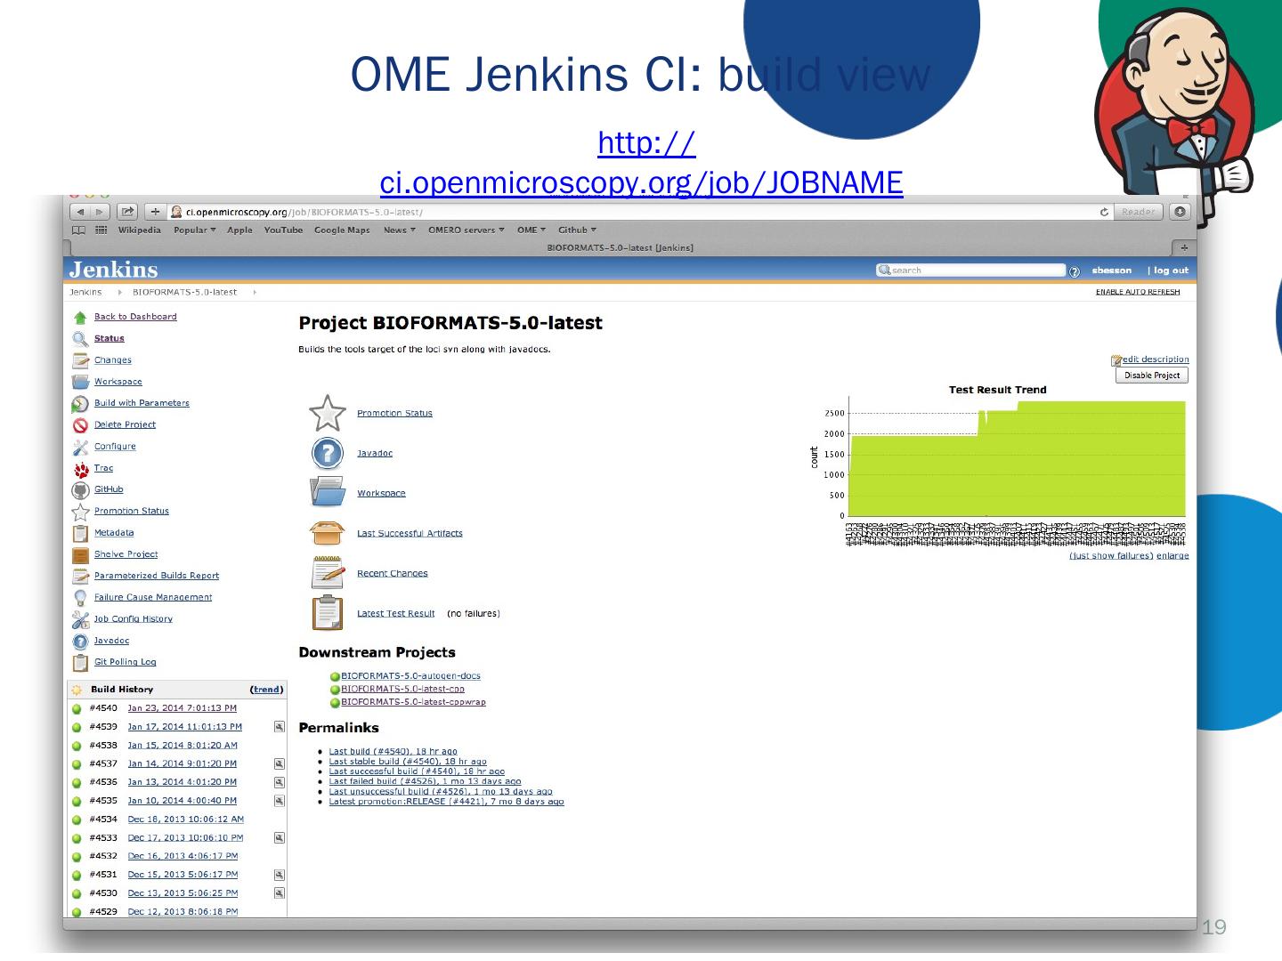The width and height of the screenshot is (1282, 961).
Task: Open the Google Maps bookmark
Action: [342, 230]
